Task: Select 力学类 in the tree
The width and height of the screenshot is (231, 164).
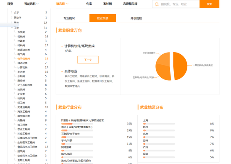Action: 21,32
